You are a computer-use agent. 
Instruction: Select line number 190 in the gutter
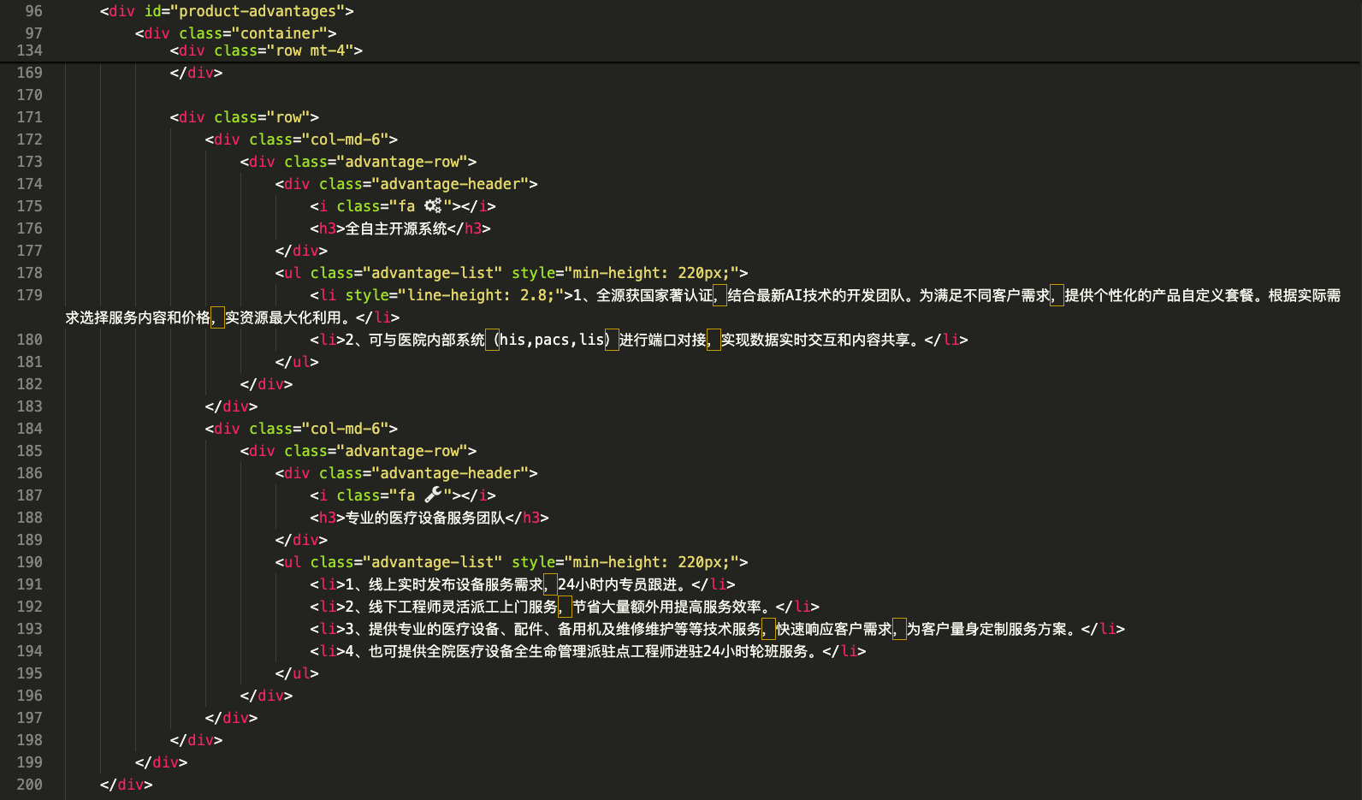pos(30,562)
